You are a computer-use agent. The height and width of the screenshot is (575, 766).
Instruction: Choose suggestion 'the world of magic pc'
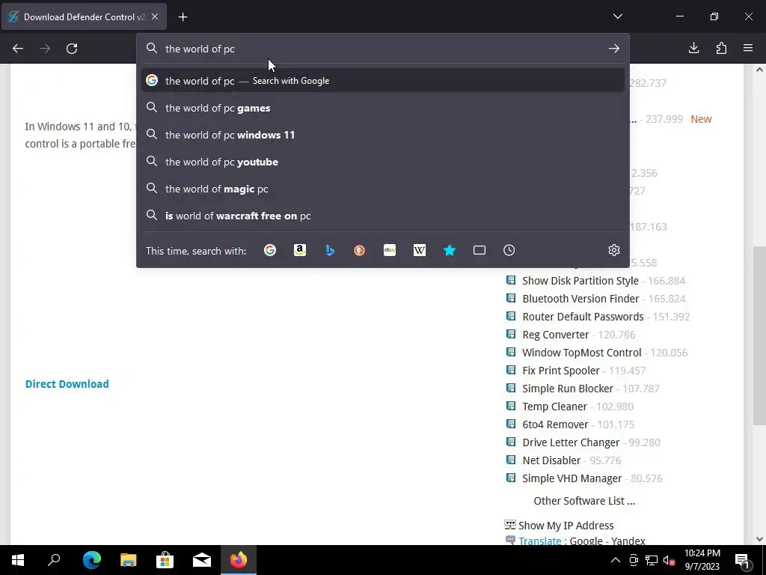[x=383, y=189]
